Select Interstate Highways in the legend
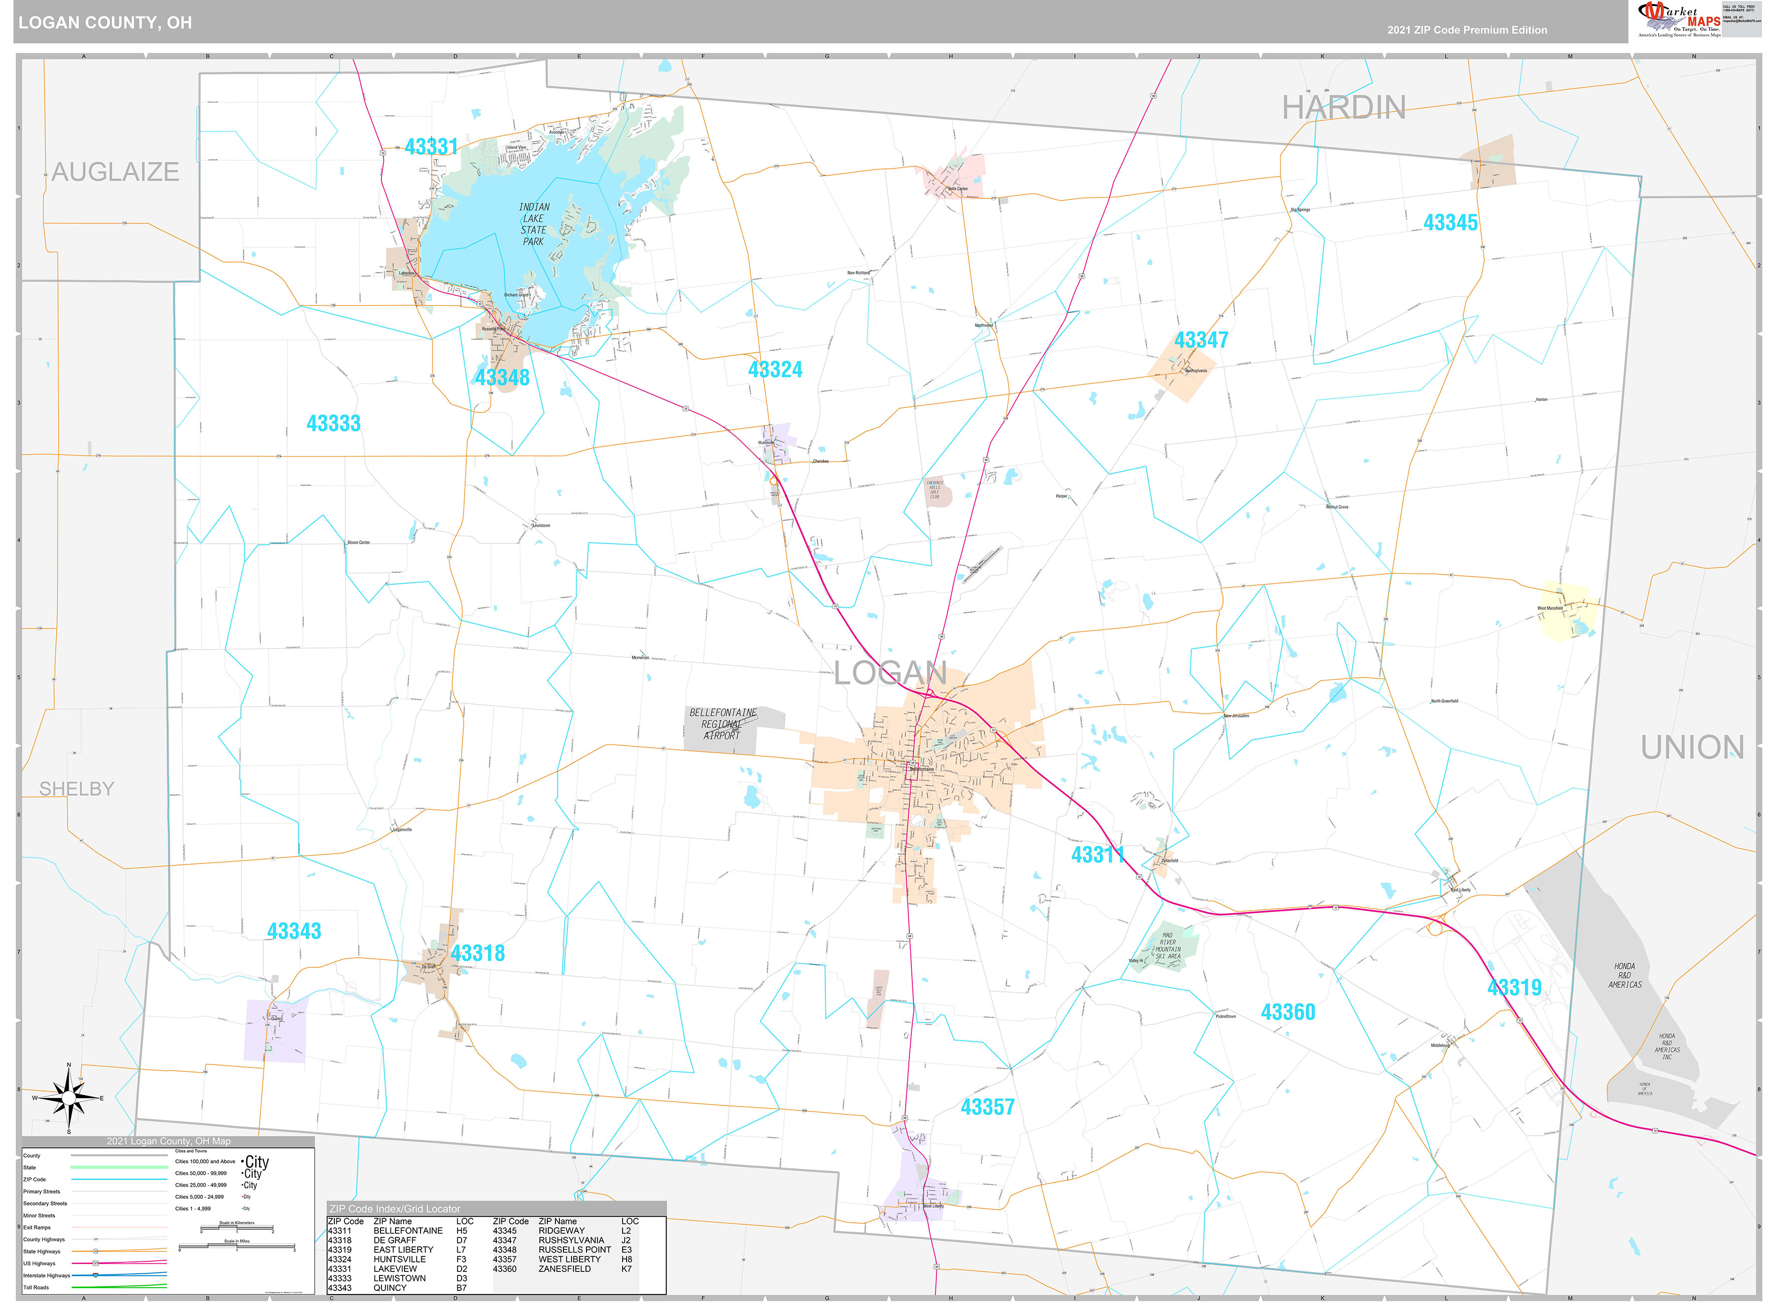Viewport: 1777px width, 1303px height. tap(47, 1275)
